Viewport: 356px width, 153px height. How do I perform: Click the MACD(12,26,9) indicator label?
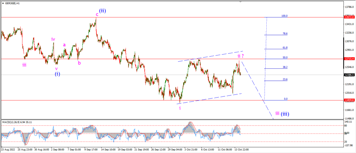(x=9, y=122)
